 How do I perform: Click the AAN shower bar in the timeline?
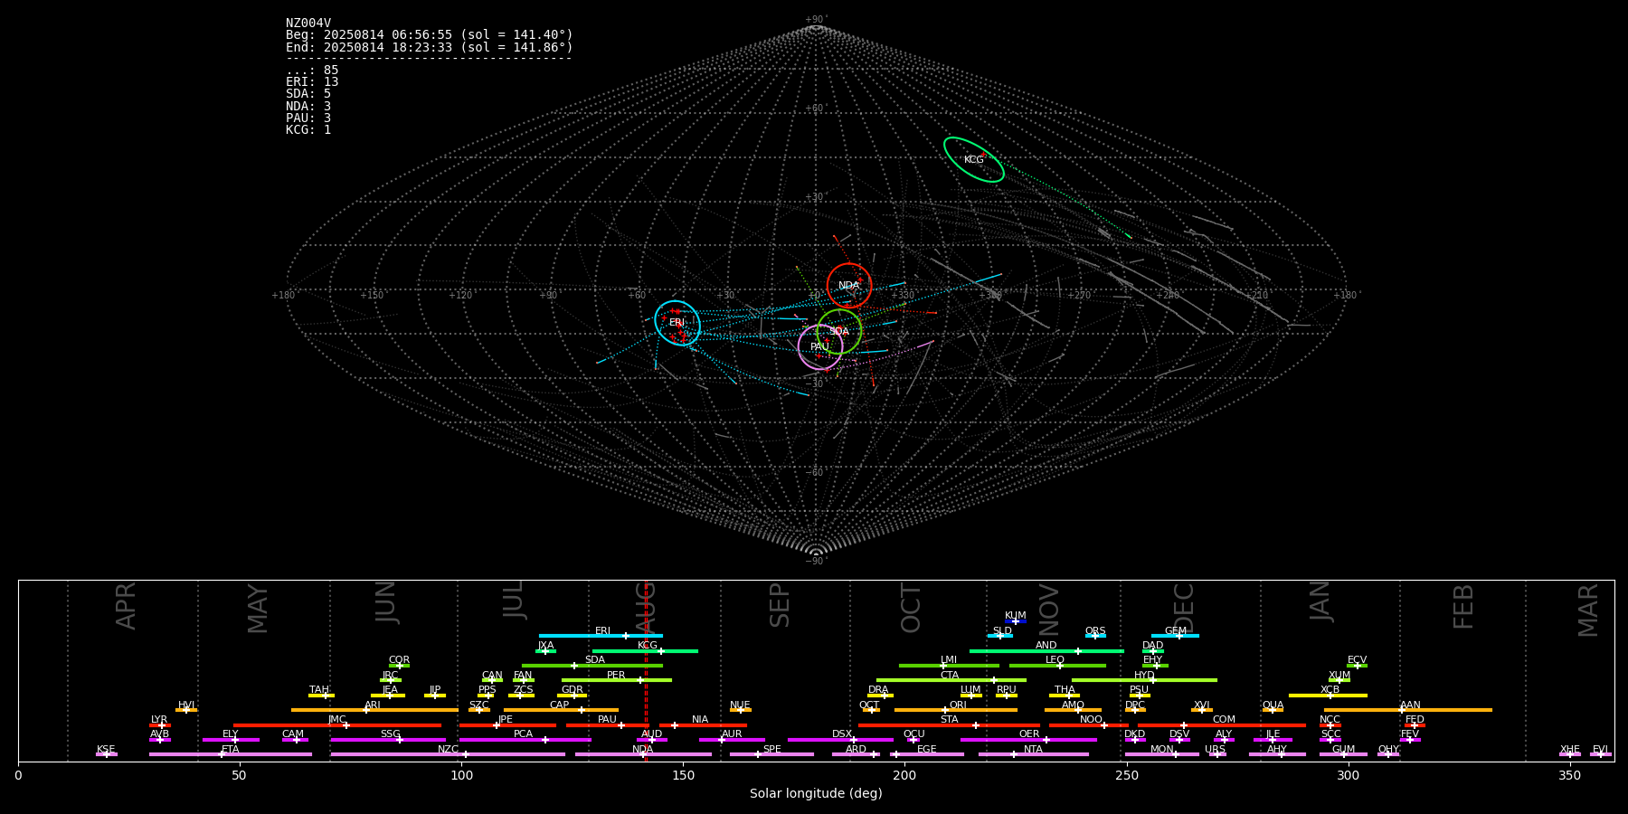pos(1408,710)
